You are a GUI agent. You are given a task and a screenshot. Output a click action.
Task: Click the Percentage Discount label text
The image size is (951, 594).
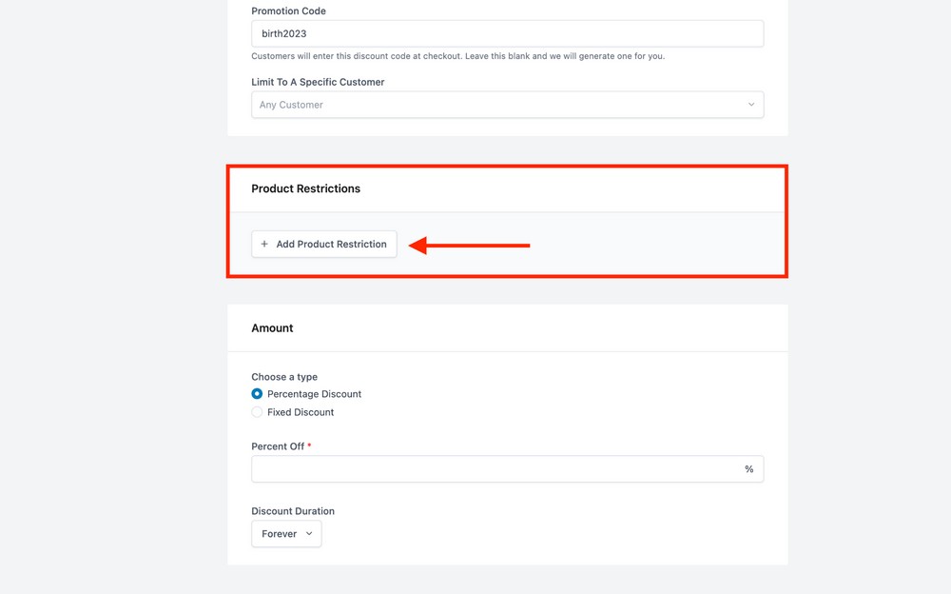(x=314, y=394)
